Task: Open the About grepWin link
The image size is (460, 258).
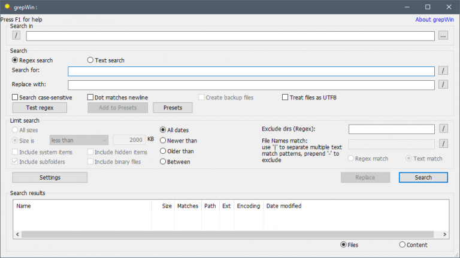Action: click(436, 20)
